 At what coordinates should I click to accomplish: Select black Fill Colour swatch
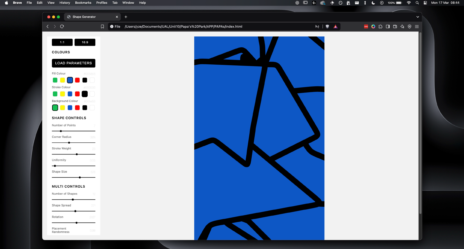click(x=85, y=80)
